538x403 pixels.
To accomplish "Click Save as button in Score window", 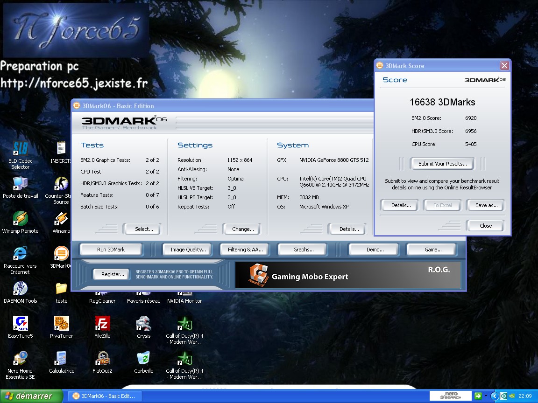I will 486,205.
